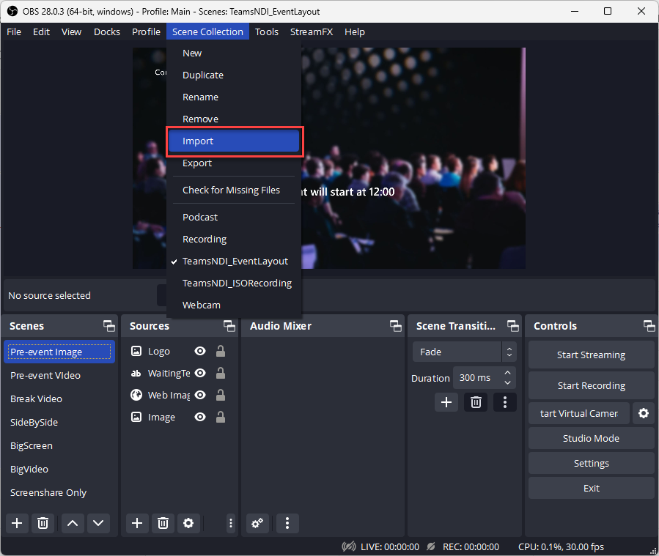The image size is (659, 556).
Task: Hide the Web Image source
Action: pyautogui.click(x=200, y=395)
